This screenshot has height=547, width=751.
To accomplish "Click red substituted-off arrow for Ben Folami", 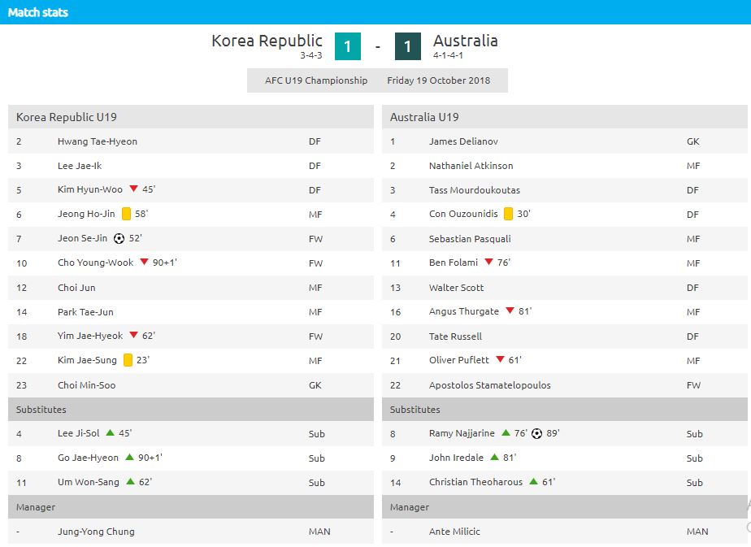I will [488, 262].
